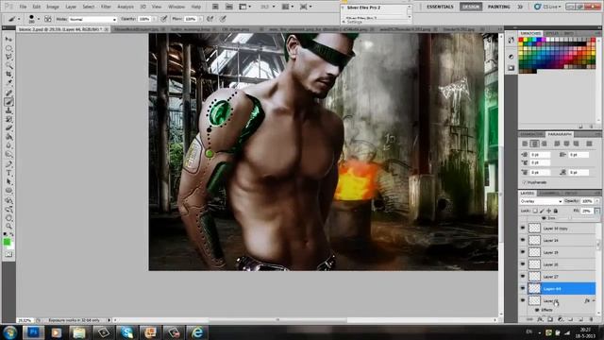Open the Brush panel toggle icon
This screenshot has width=604, height=340.
[48, 19]
